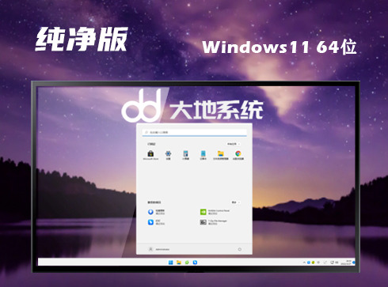The height and width of the screenshot is (287, 388).
Task: Open File Explorer in pinned apps
Action: click(221, 155)
